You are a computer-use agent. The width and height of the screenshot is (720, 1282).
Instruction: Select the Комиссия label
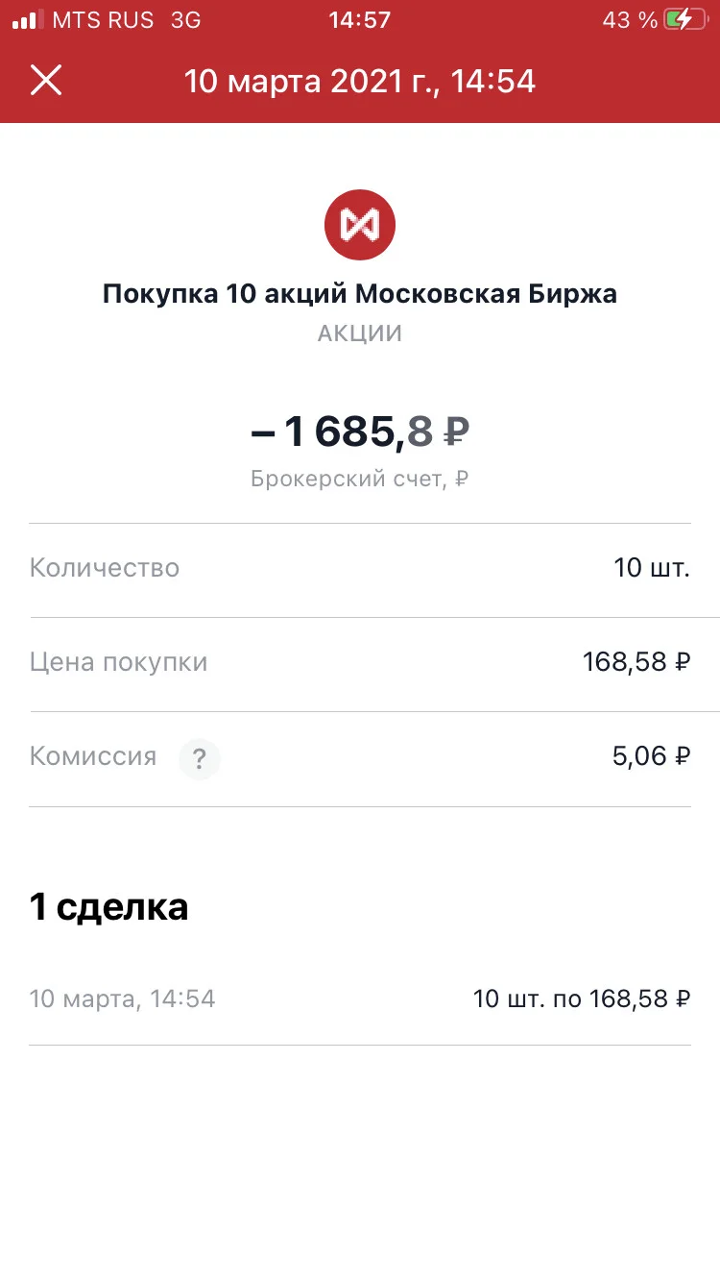[x=93, y=756]
